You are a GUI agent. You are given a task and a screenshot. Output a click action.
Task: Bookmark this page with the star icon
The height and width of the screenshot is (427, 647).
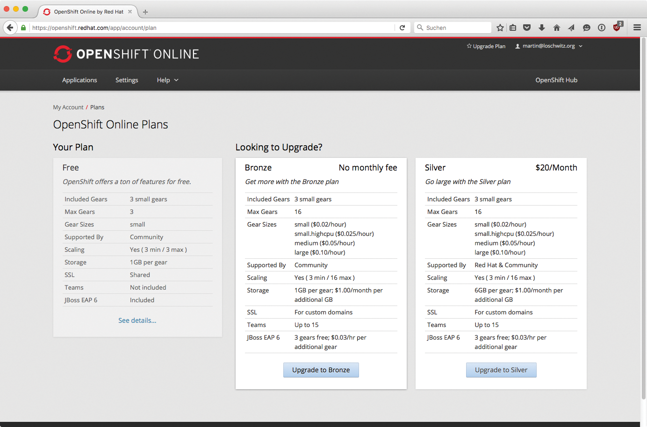click(x=500, y=28)
